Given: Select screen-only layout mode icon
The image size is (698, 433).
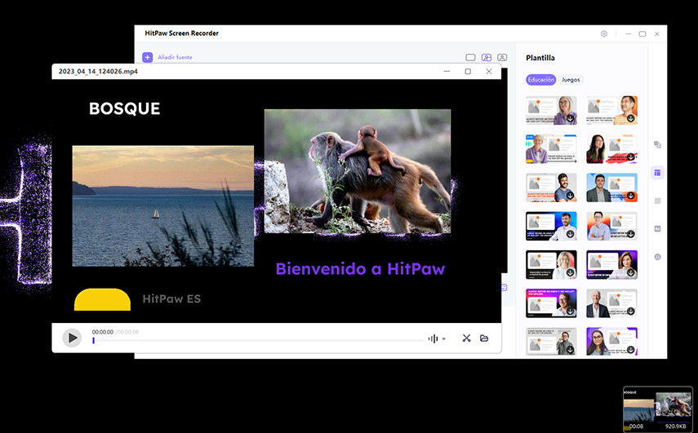Looking at the screenshot, I should coord(470,57).
